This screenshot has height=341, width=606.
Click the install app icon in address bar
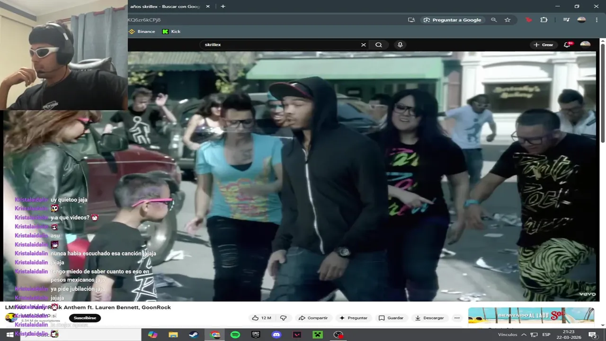[x=411, y=20]
